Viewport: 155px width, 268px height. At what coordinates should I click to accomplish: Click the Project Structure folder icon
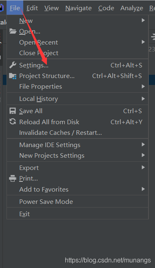click(13, 76)
